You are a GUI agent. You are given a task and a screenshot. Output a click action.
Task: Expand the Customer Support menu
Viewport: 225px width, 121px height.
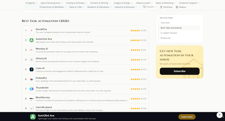point(189,3)
